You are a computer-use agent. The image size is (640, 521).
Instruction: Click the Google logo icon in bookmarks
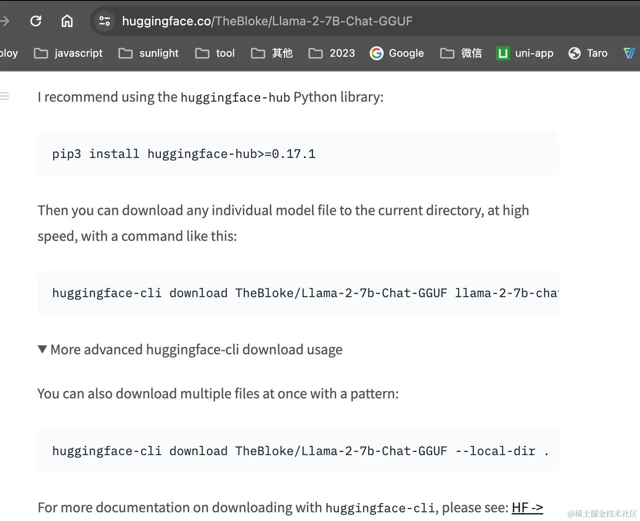(x=376, y=53)
